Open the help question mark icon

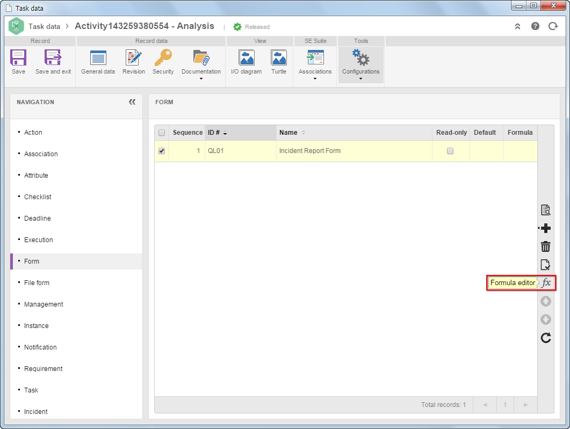pos(535,26)
